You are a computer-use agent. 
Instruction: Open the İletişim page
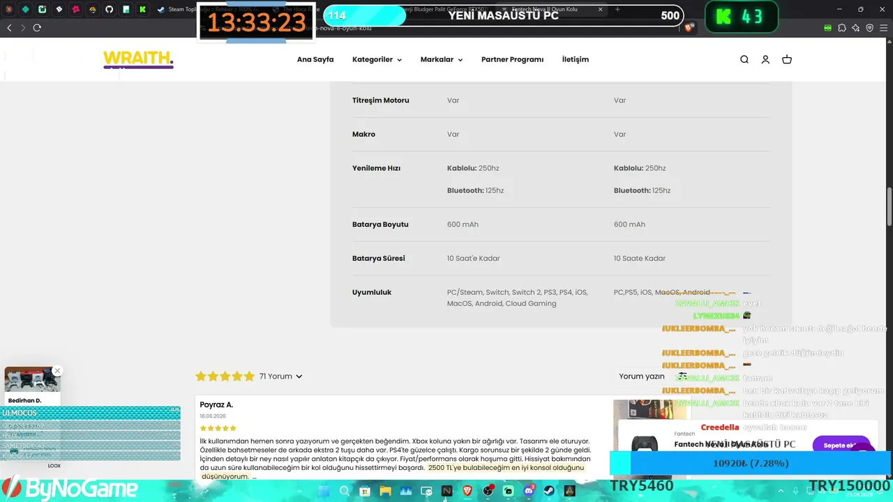point(576,60)
